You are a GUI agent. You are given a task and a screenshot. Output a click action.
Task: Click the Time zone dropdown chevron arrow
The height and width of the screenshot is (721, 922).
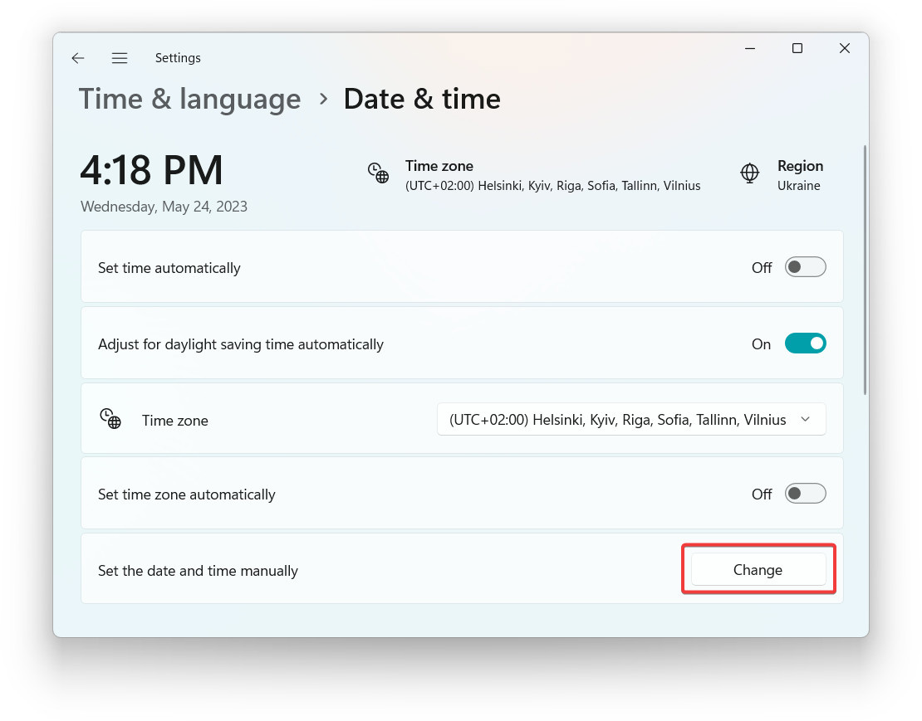pos(806,419)
